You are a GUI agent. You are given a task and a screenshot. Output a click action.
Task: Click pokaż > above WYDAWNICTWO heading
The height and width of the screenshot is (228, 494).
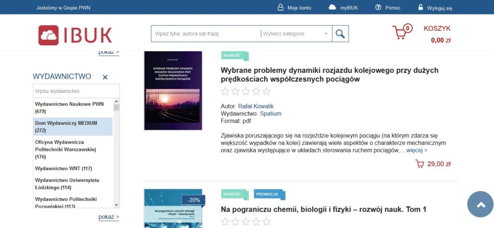[x=109, y=53]
